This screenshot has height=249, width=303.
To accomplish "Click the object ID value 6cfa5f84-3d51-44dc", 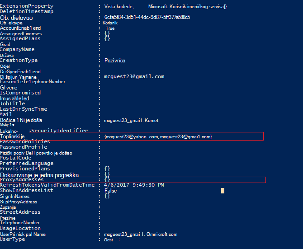I will click(147, 17).
